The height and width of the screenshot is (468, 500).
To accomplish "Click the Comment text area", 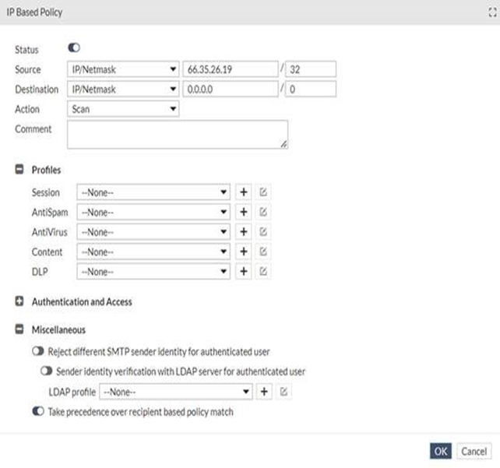I will (x=177, y=134).
